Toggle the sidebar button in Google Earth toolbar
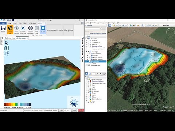The width and height of the screenshot is (175, 131). pyautogui.click(x=110, y=25)
